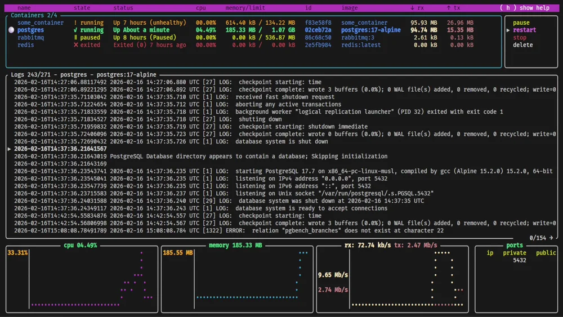Click the down-arrow rx column header

coord(417,8)
